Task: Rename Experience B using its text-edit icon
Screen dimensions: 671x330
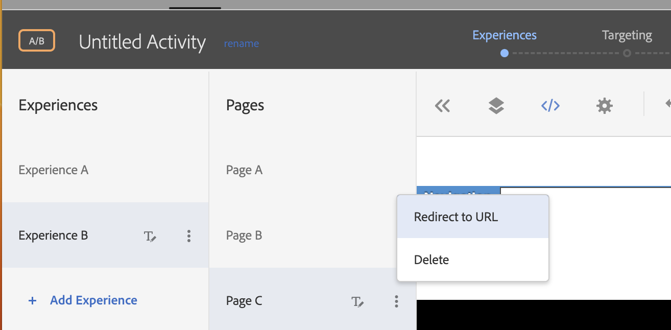Action: pyautogui.click(x=150, y=236)
